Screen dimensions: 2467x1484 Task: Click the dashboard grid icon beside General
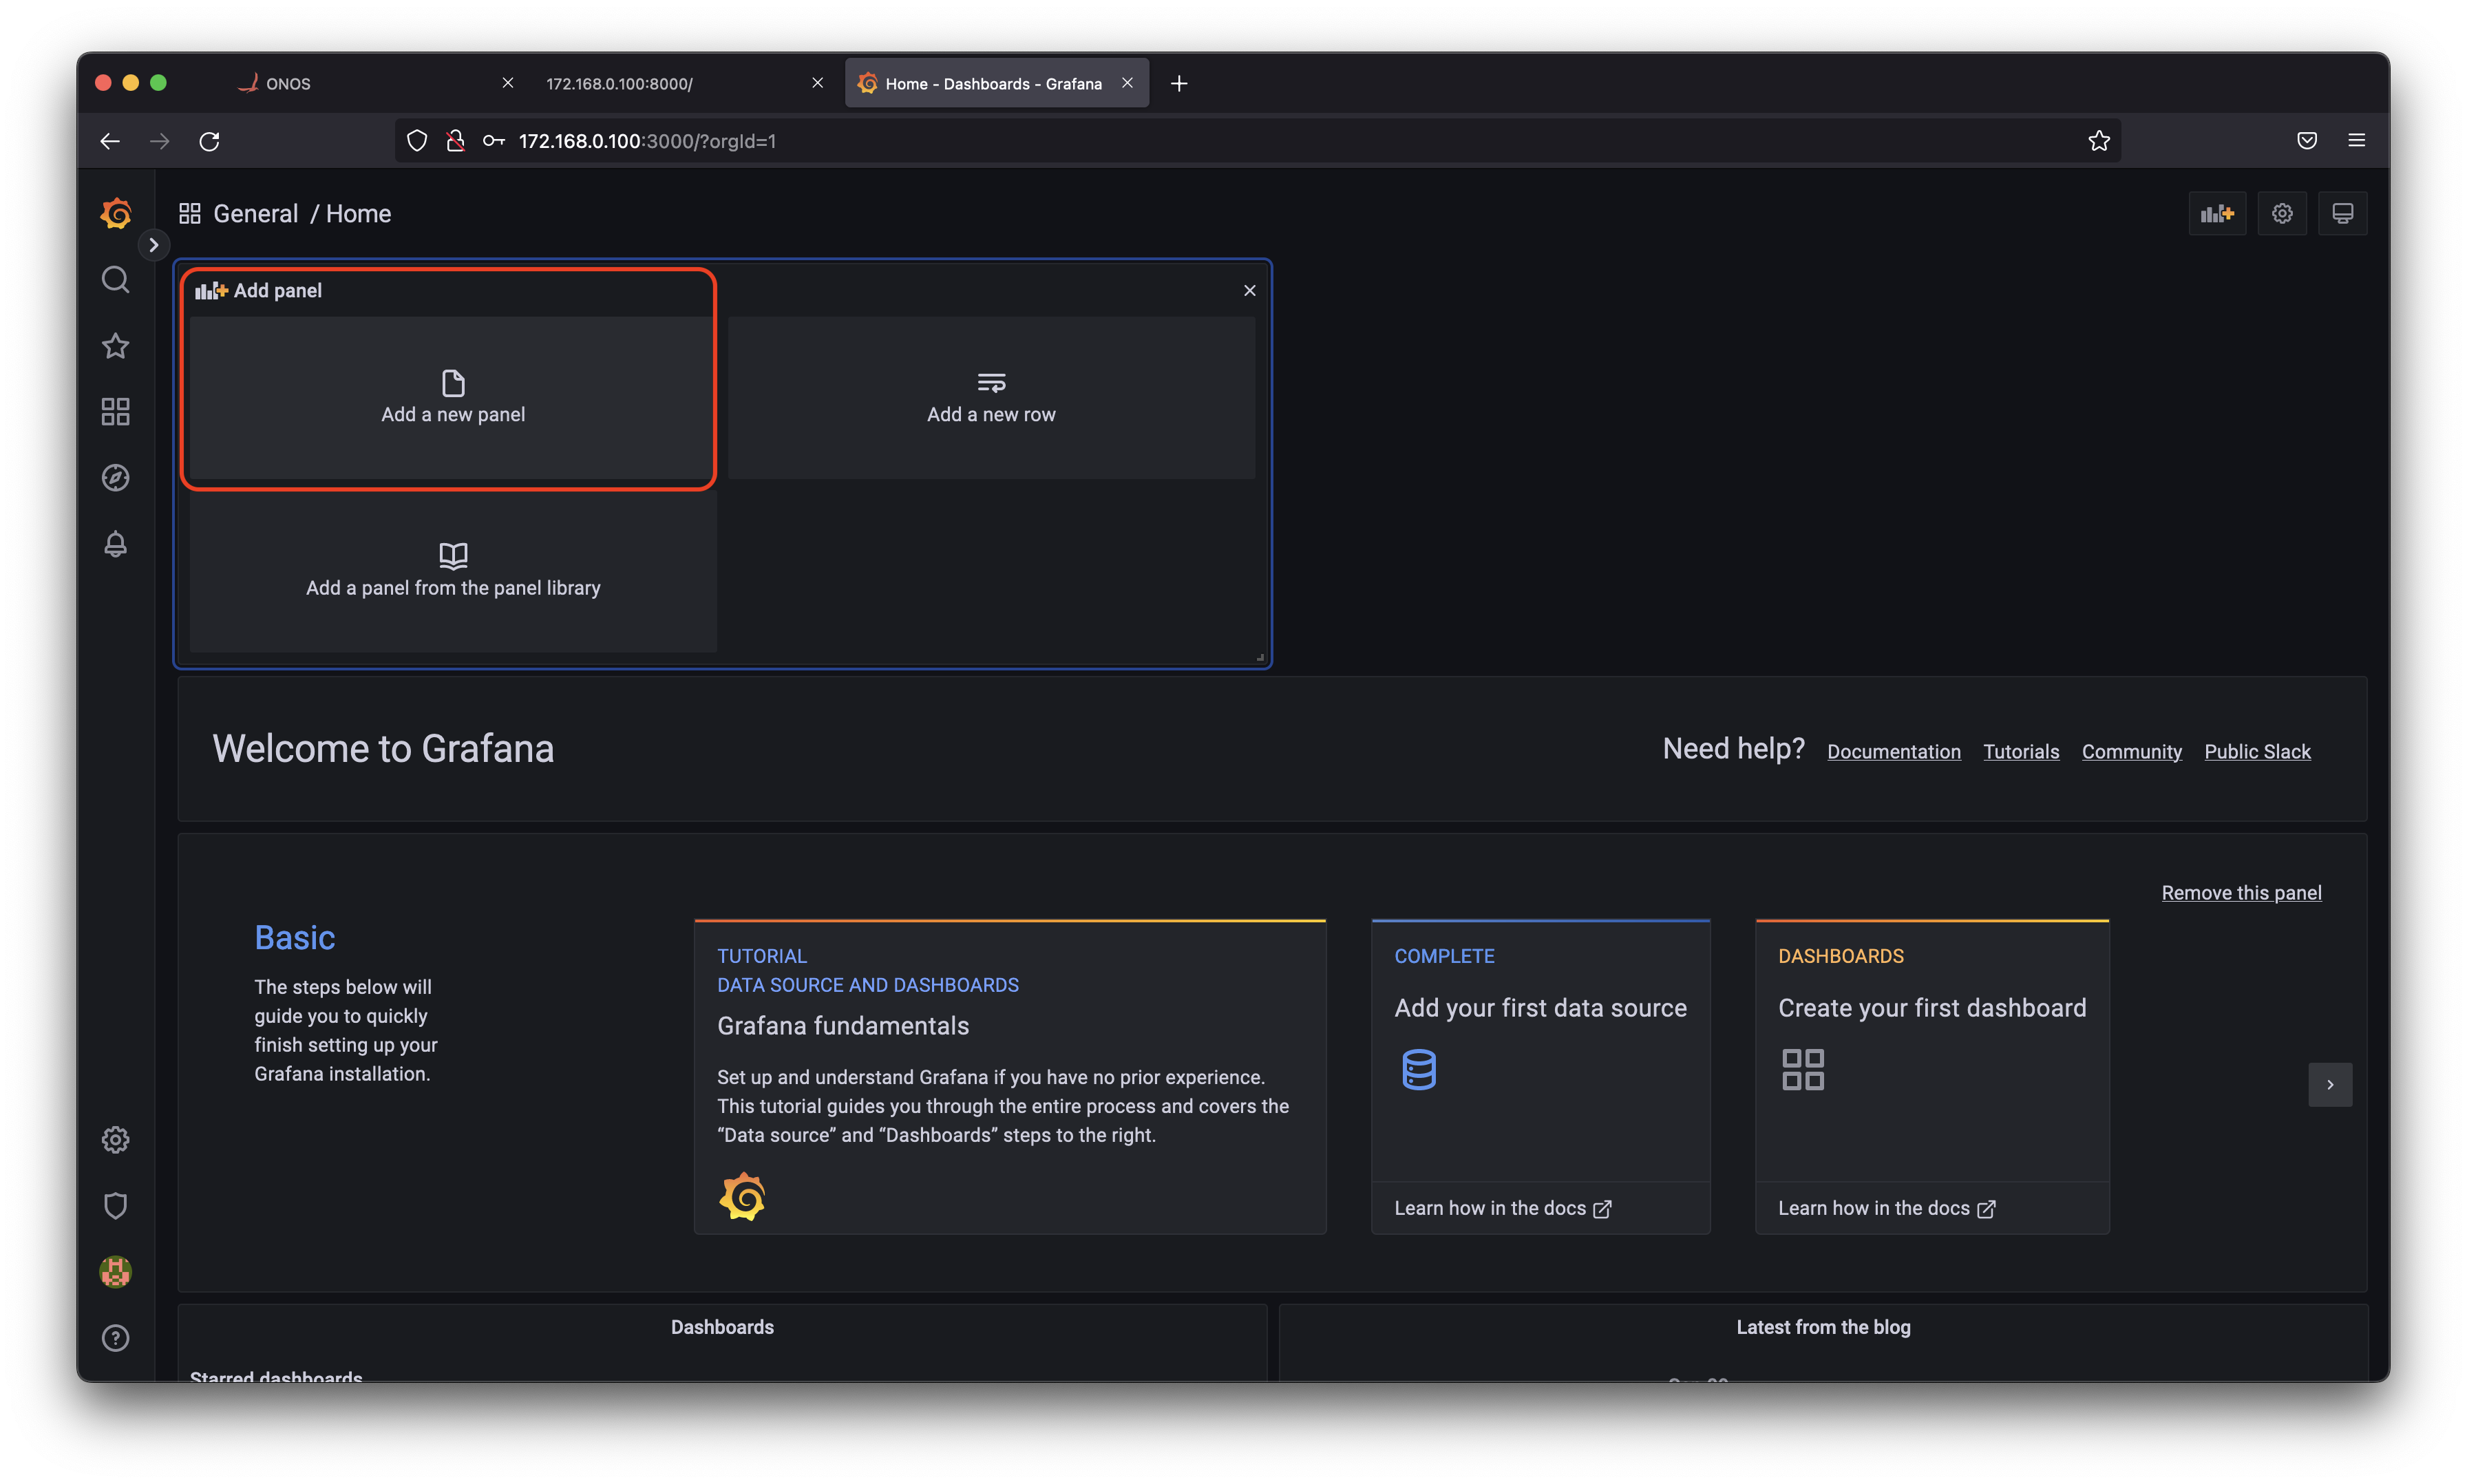coord(190,213)
